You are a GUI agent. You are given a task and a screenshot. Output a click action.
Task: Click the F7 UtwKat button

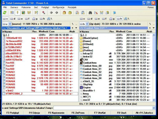pyautogui.click(x=100, y=113)
